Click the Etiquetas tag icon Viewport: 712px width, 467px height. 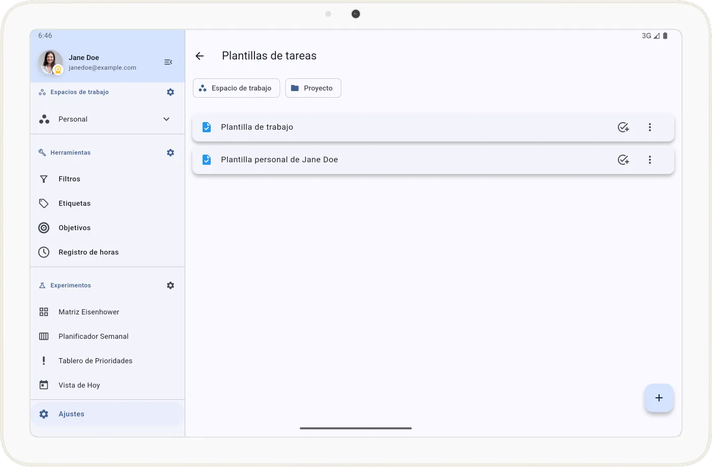(x=44, y=203)
